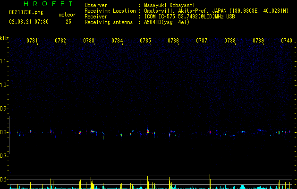Image resolution: width=297 pixels, height=189 pixels.
Task: Click the yellow peak below 0735
Action: point(147,182)
